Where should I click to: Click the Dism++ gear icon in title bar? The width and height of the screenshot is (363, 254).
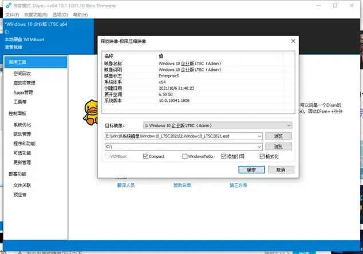(9, 5)
